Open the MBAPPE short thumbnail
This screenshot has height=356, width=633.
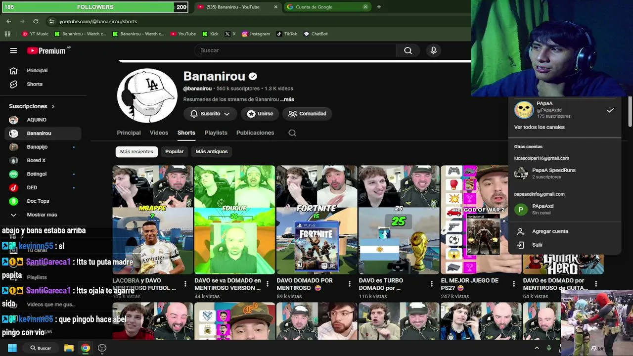[x=152, y=220]
